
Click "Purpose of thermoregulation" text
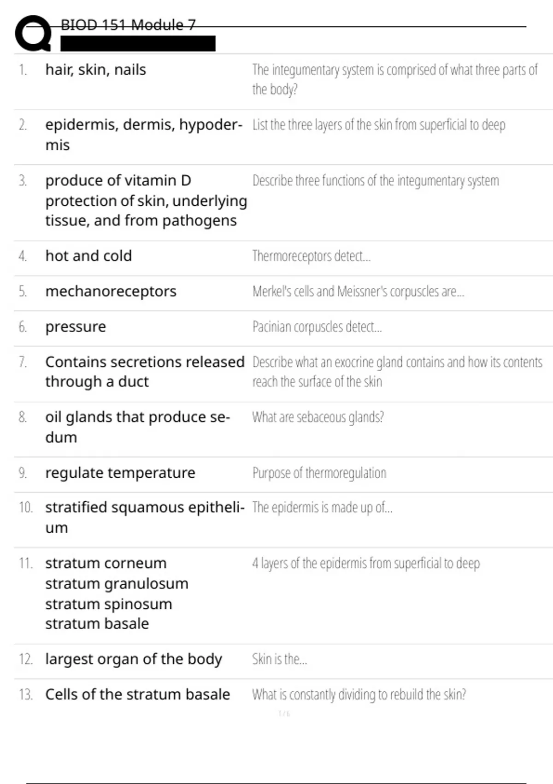coord(319,473)
